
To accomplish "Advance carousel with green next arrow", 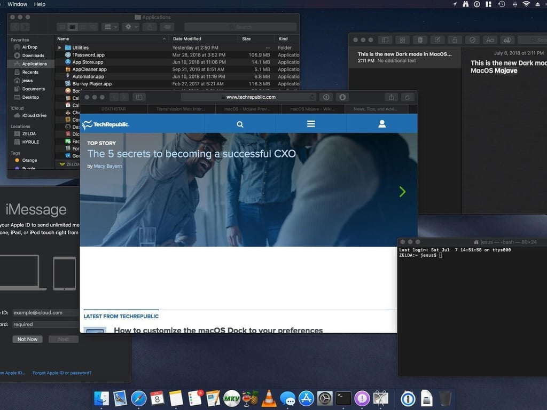I will [x=402, y=192].
